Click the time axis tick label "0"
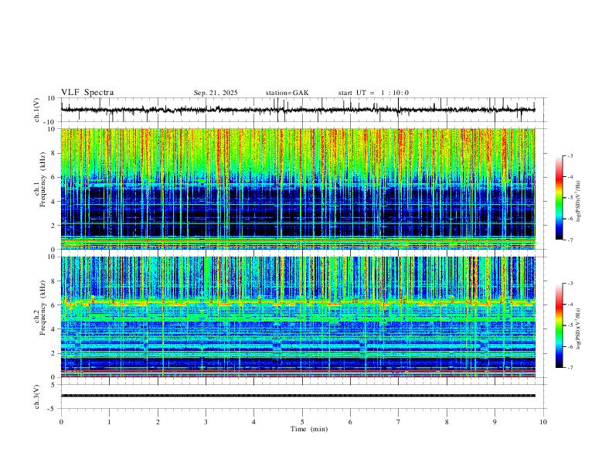612x473 pixels. pyautogui.click(x=61, y=422)
